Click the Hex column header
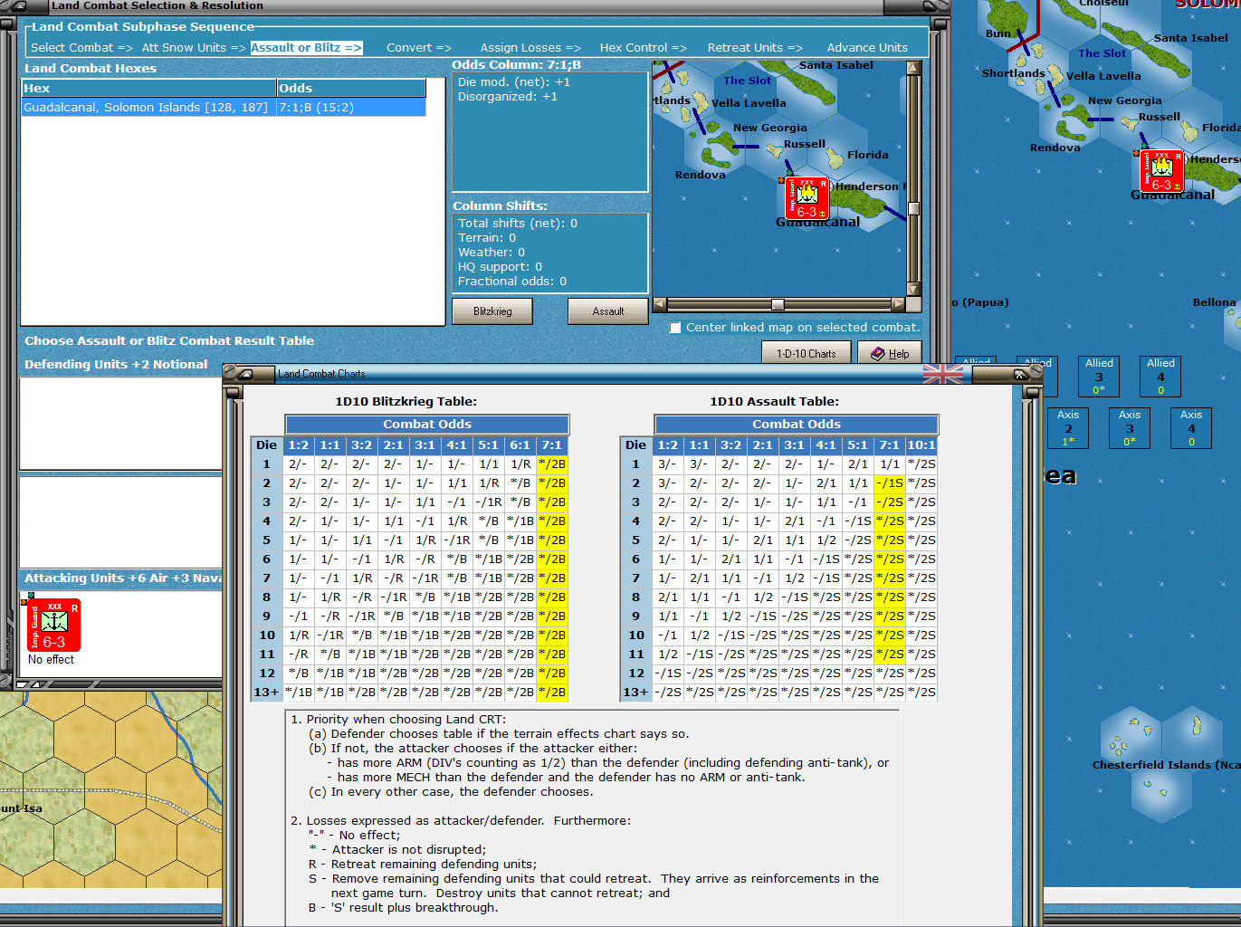This screenshot has width=1241, height=927. 149,88
